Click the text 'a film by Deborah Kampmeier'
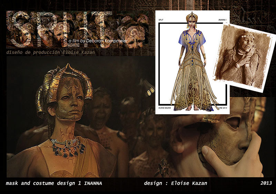 pyautogui.click(x=98, y=41)
